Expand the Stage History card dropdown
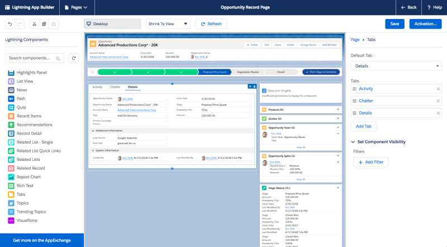 pyautogui.click(x=338, y=188)
